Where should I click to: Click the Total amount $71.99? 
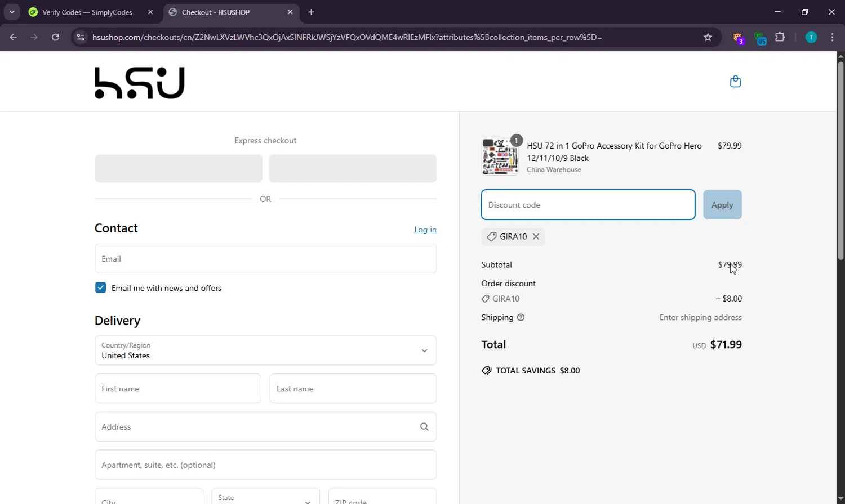coord(726,345)
